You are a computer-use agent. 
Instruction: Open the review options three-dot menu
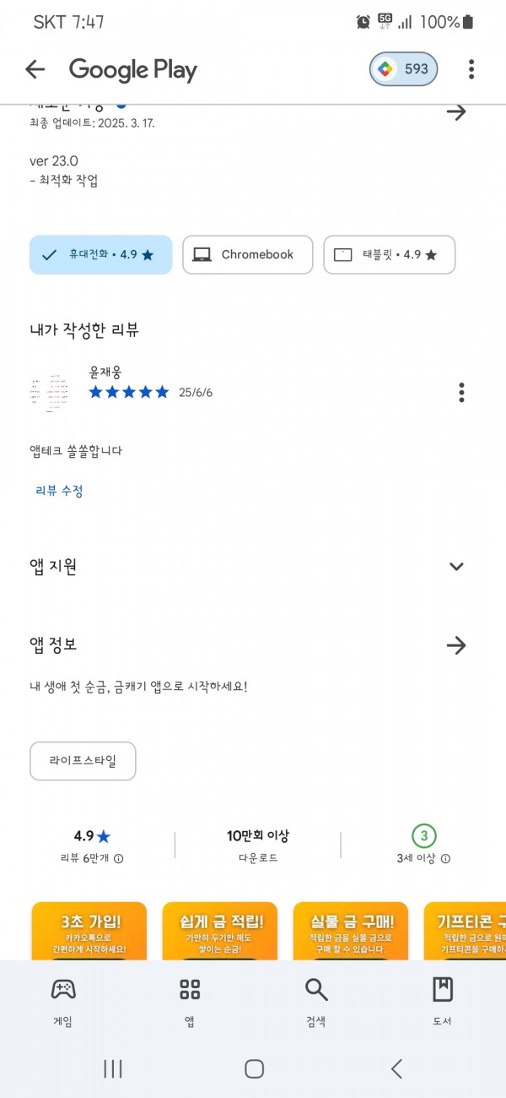461,392
